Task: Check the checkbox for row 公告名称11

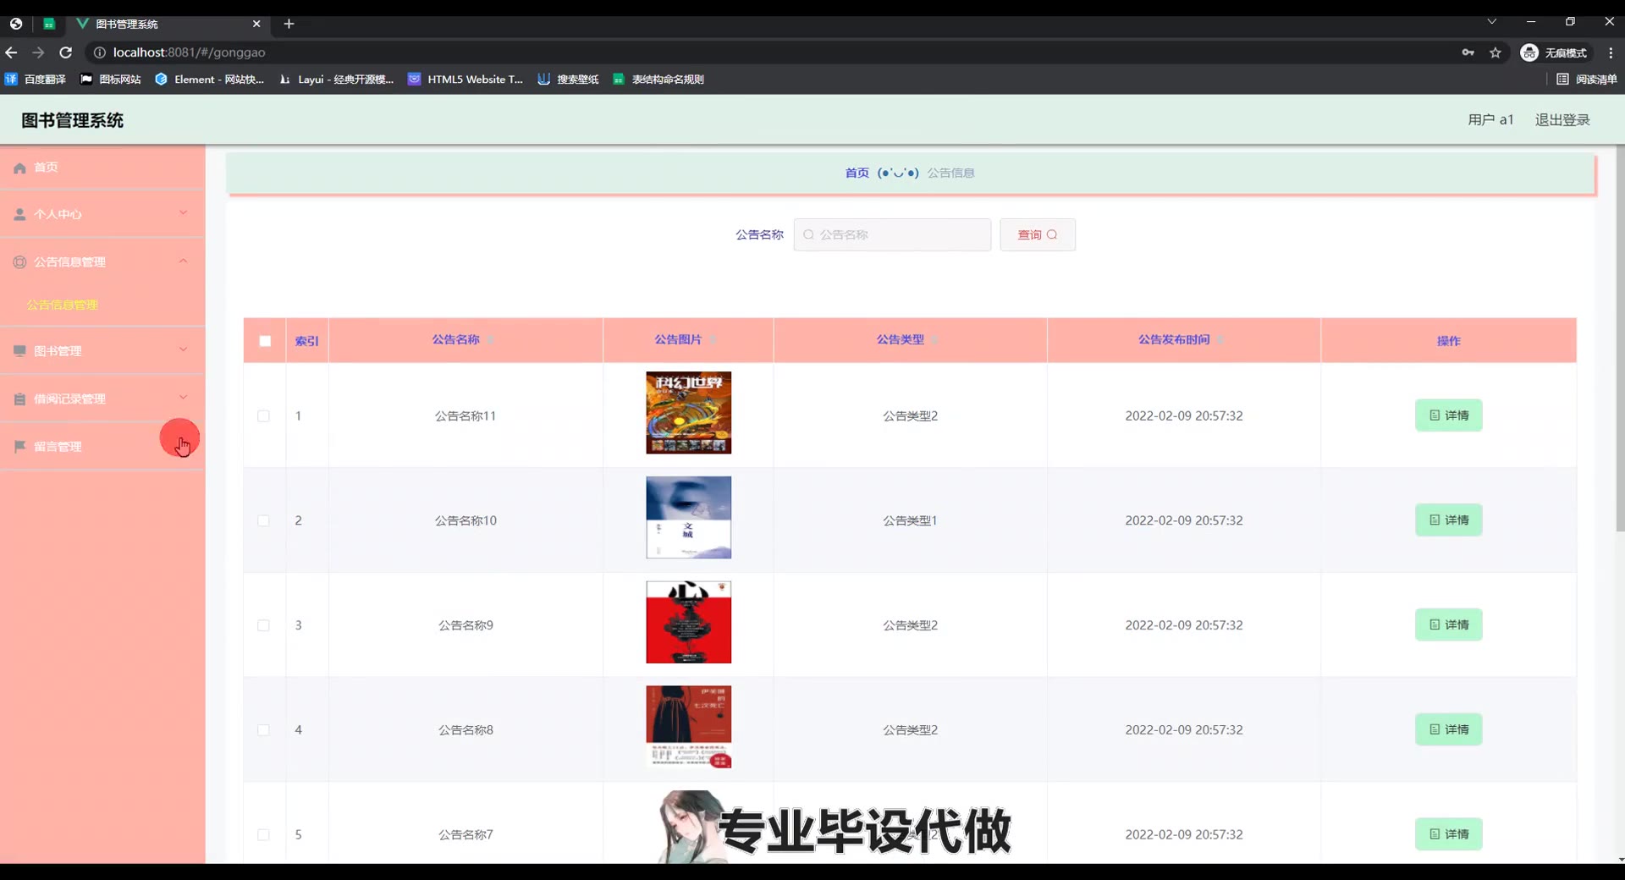Action: coord(263,416)
